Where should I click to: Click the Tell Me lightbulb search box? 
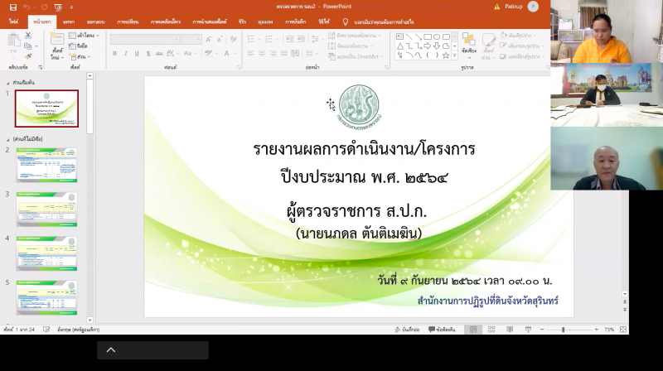pos(378,22)
